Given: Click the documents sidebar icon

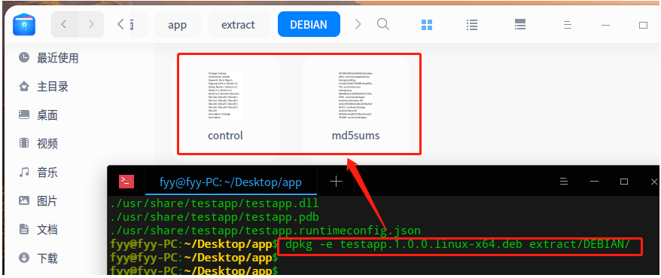Looking at the screenshot, I should [24, 230].
